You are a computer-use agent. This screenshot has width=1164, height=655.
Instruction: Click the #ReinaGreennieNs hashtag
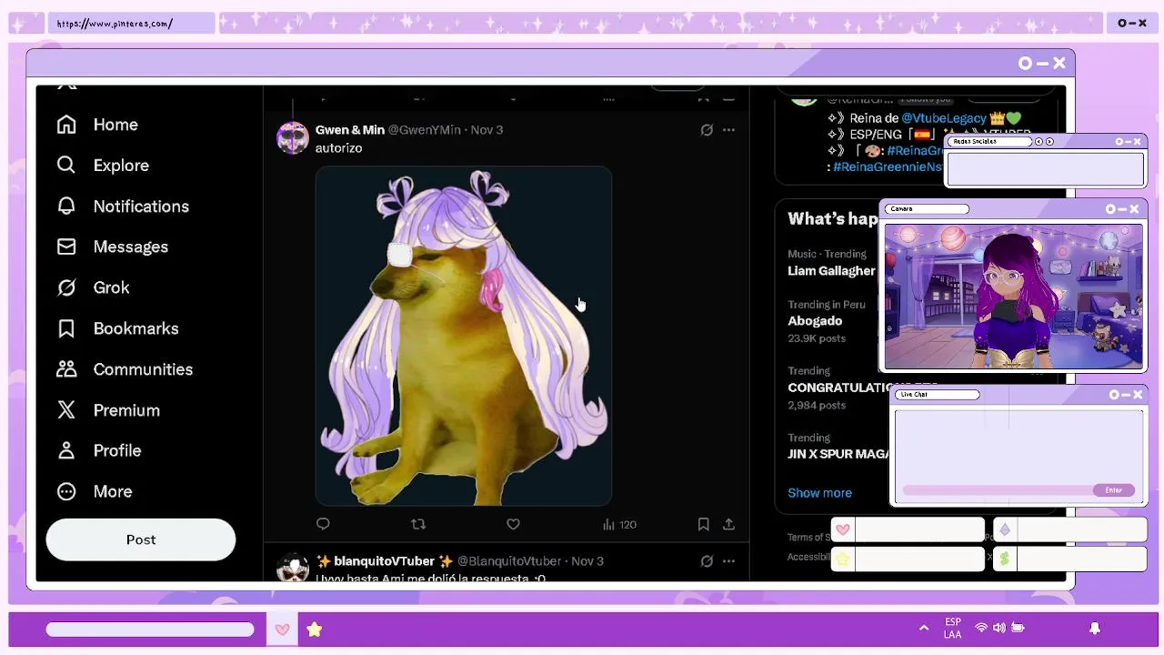pos(888,167)
